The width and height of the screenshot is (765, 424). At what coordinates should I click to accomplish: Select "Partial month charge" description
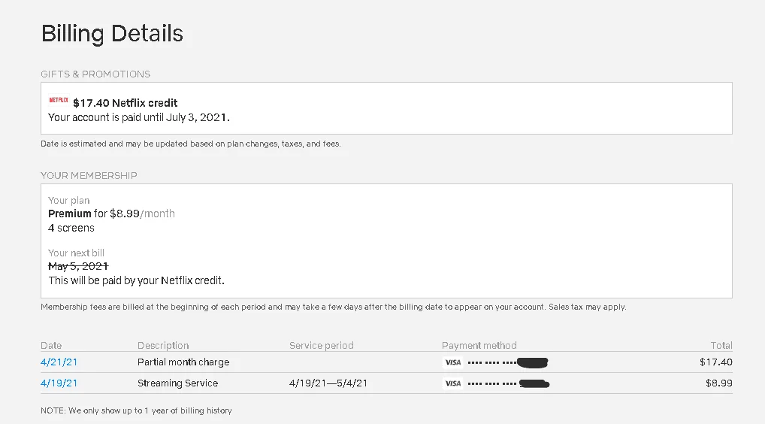(x=183, y=362)
